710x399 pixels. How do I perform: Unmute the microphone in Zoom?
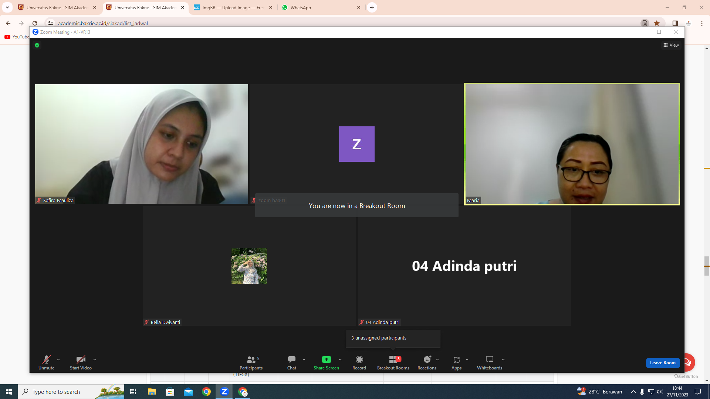[x=46, y=363]
